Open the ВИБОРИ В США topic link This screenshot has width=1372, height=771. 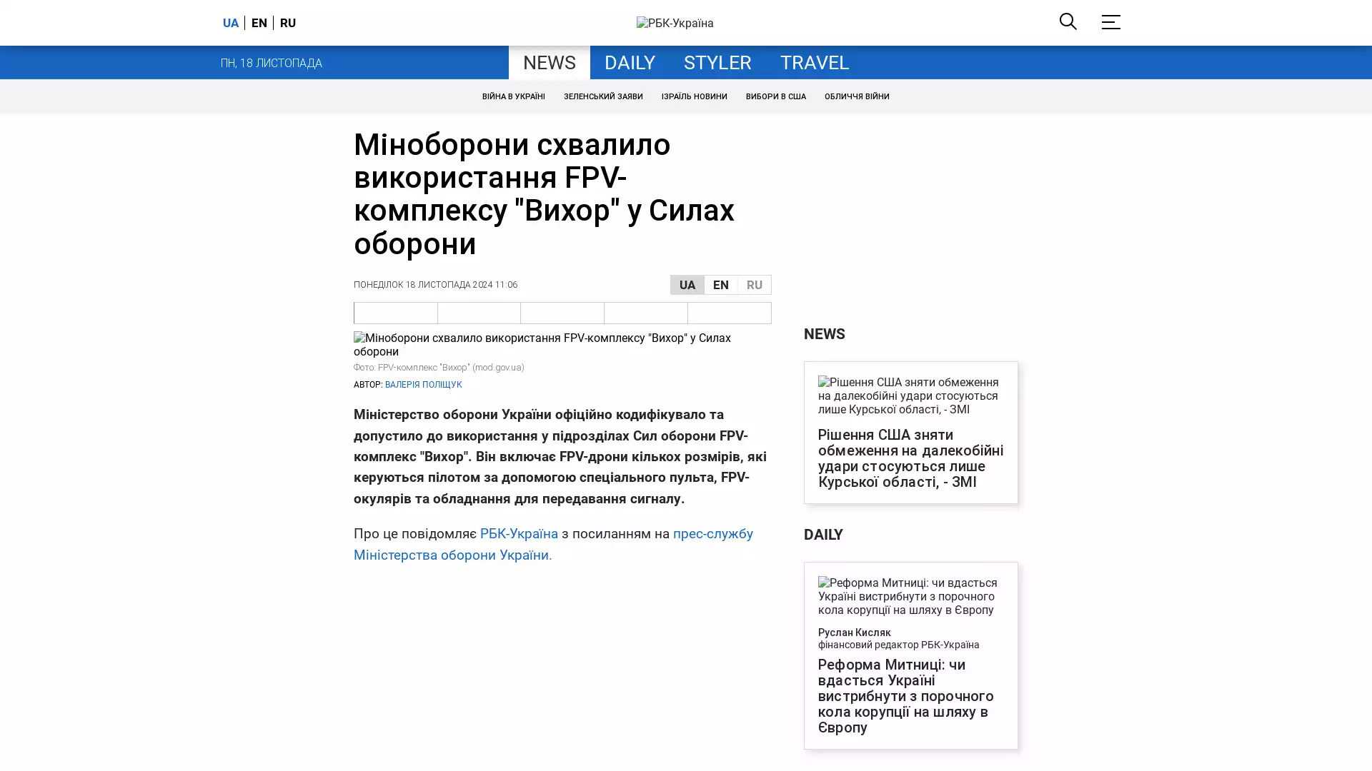[775, 96]
